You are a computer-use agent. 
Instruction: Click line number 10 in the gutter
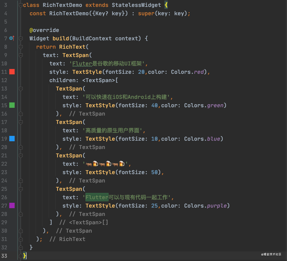click(4, 63)
